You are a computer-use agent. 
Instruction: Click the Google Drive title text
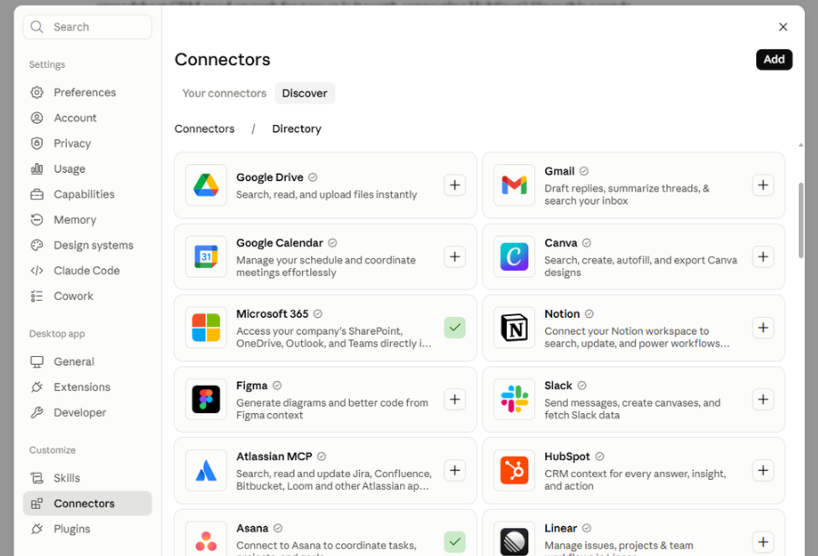(x=269, y=177)
